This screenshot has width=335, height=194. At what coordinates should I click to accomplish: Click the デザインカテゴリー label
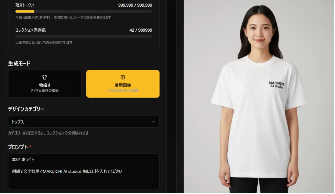26,109
